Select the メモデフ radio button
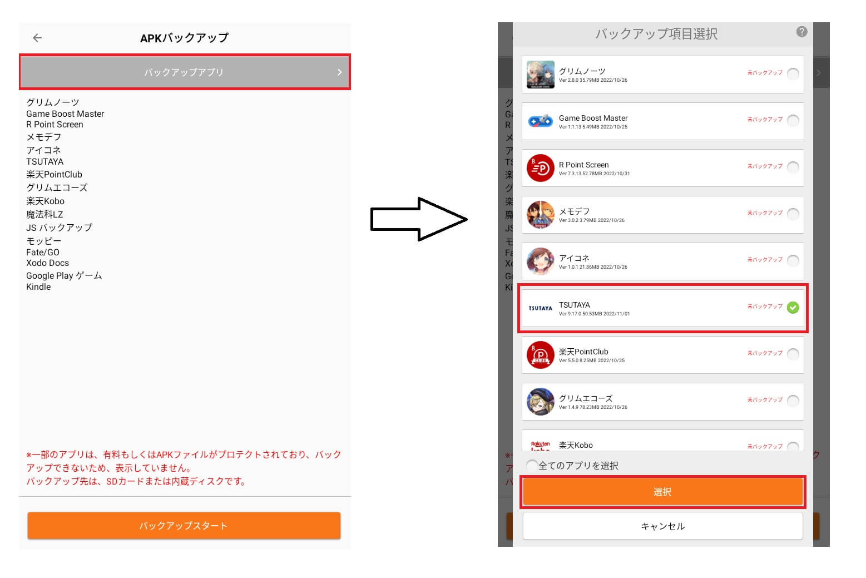Image resolution: width=866 pixels, height=578 pixels. click(793, 214)
